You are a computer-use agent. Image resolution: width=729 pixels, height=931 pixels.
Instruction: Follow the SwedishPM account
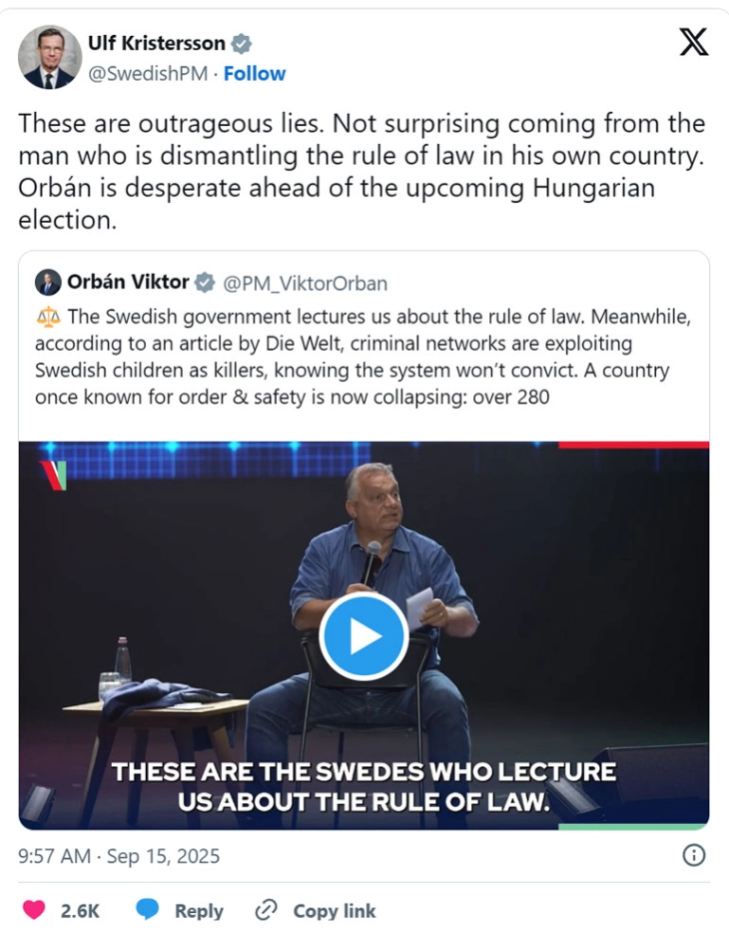pyautogui.click(x=255, y=74)
